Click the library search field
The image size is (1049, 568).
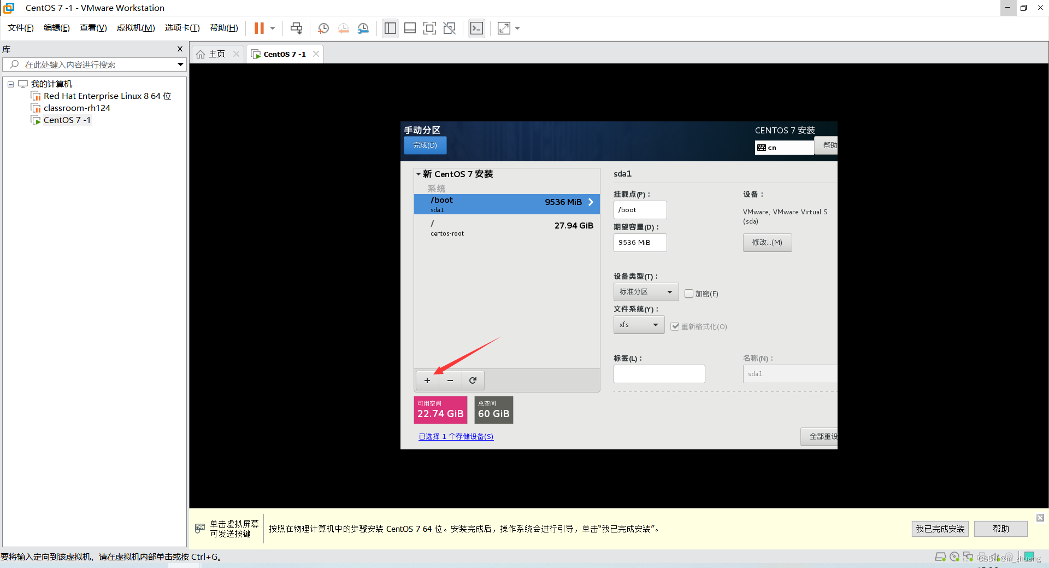89,65
